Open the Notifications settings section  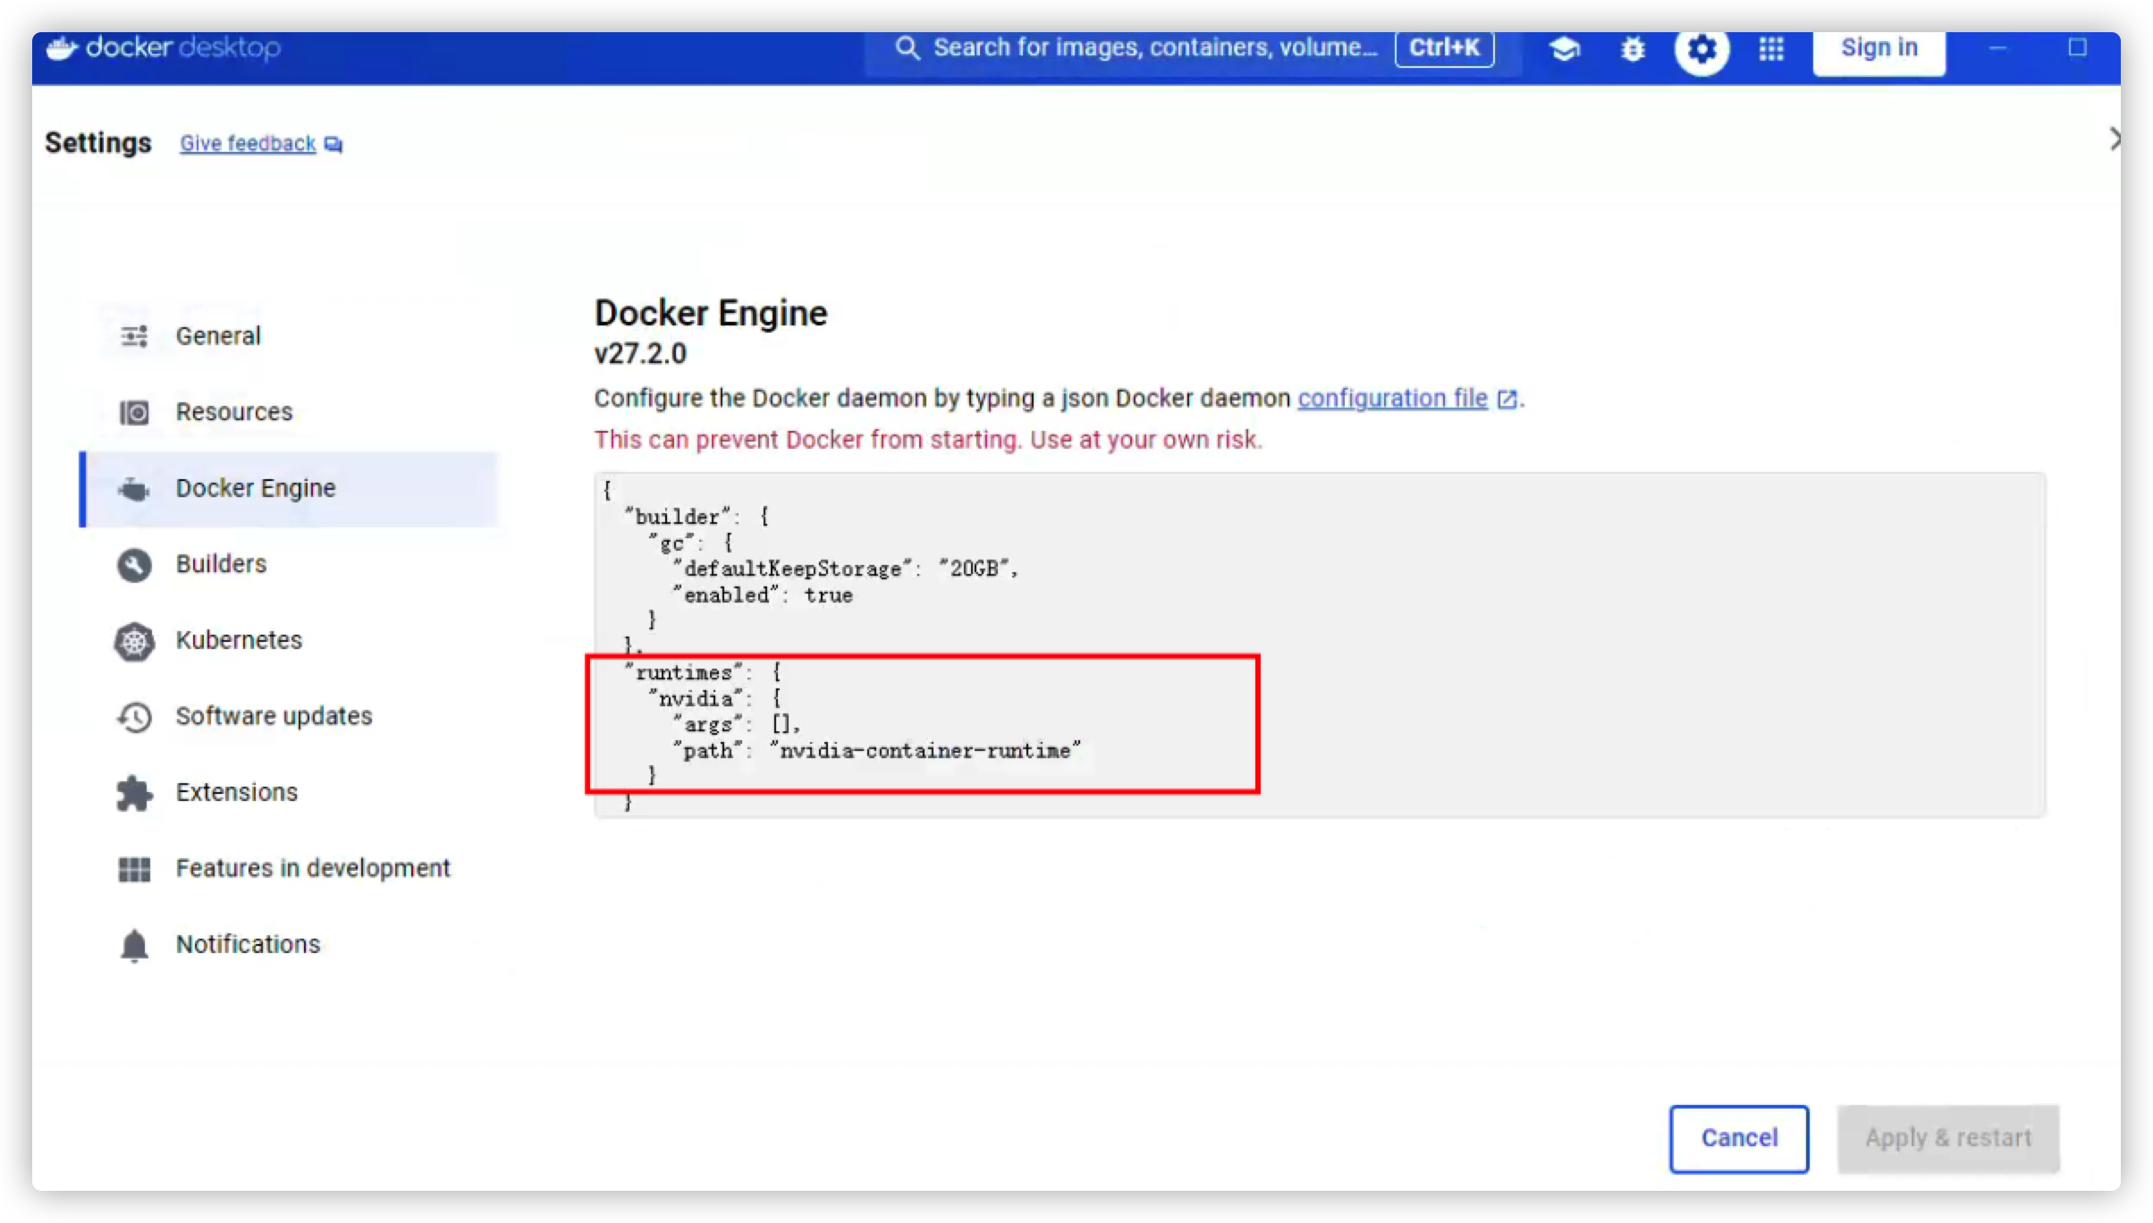[289, 945]
